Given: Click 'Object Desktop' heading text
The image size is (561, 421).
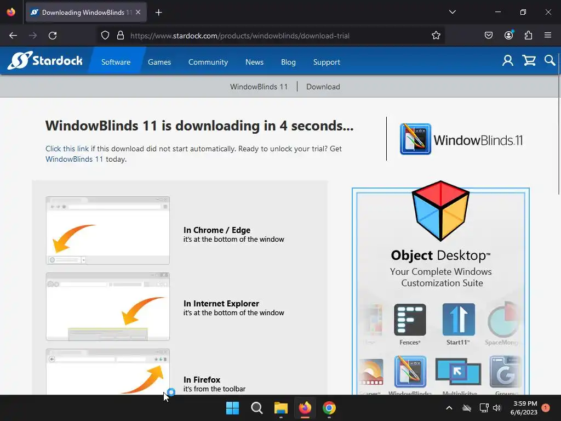Looking at the screenshot, I should pyautogui.click(x=440, y=255).
